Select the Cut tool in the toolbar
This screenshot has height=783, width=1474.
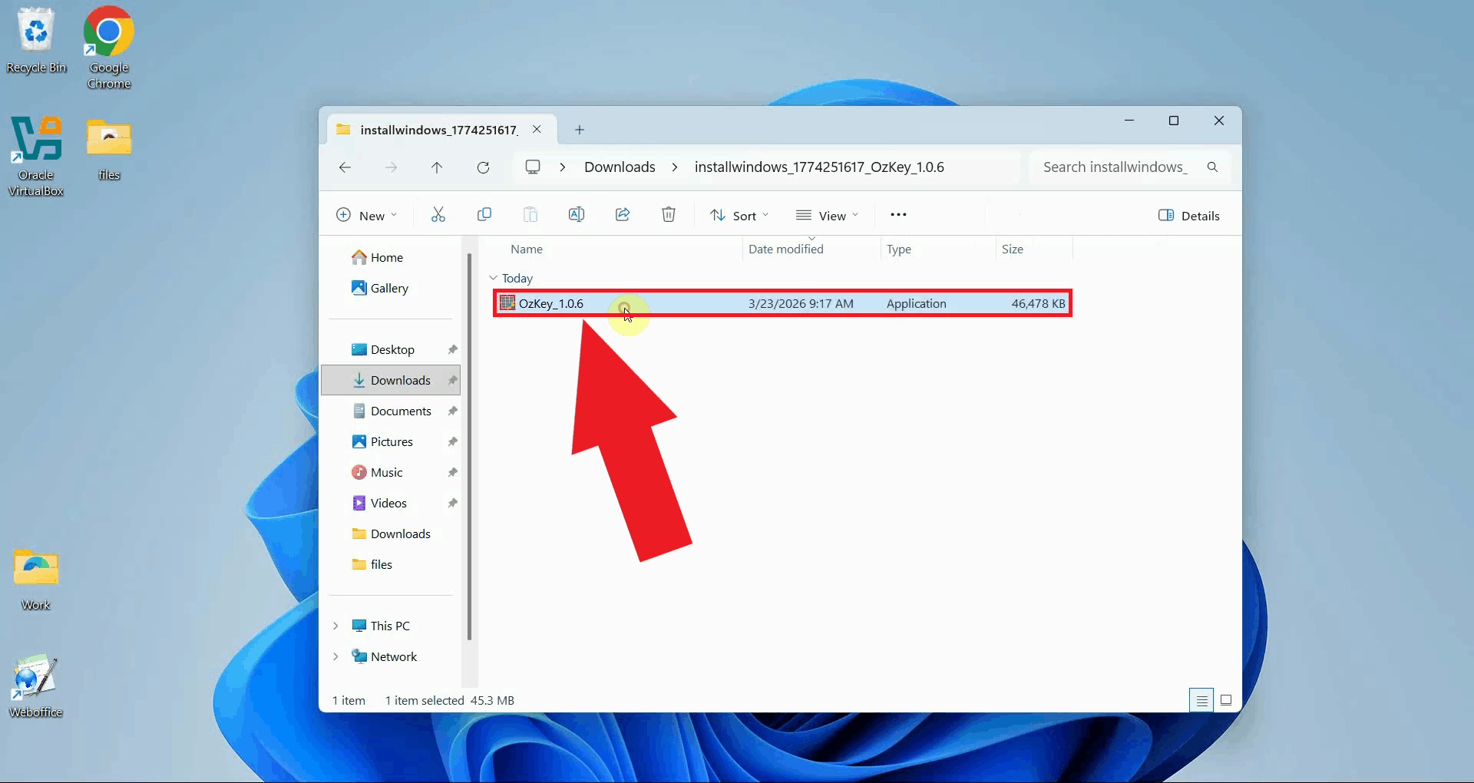click(x=438, y=215)
